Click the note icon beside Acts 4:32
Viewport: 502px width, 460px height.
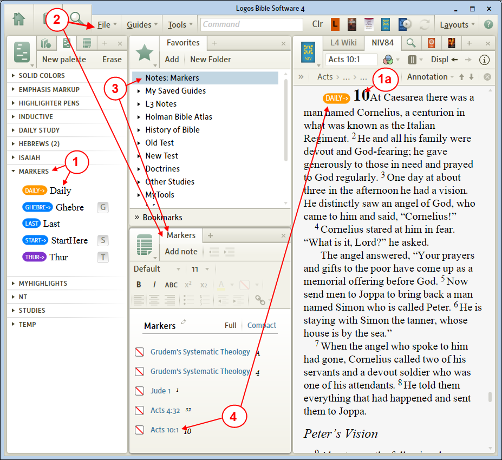pos(139,410)
